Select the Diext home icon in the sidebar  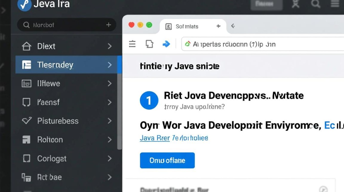tap(27, 46)
